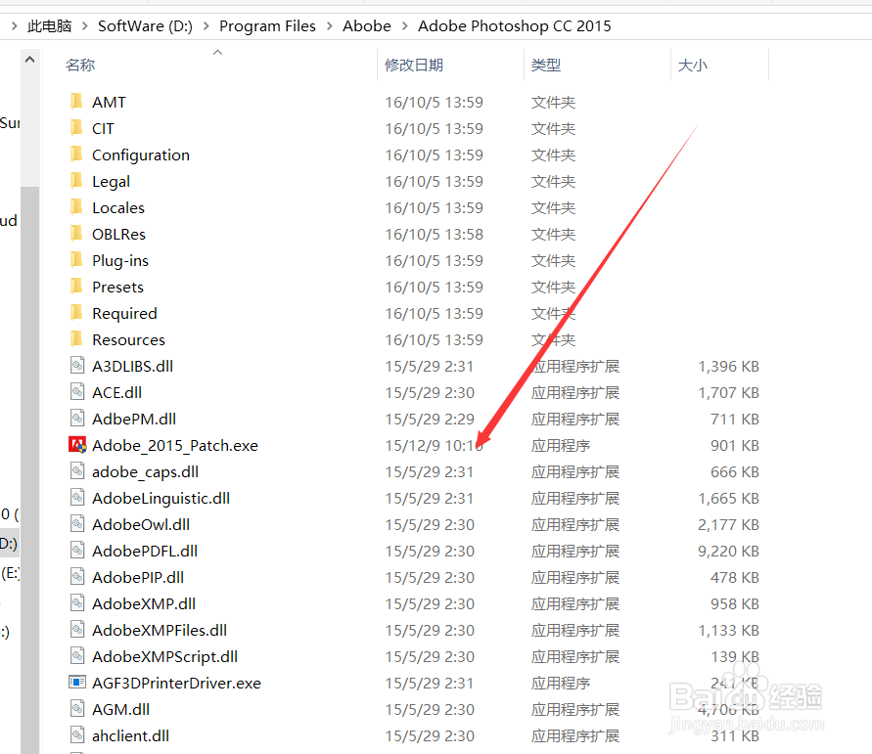Screen dimensions: 872x754
Task: Open the Resources folder
Action: tap(128, 339)
